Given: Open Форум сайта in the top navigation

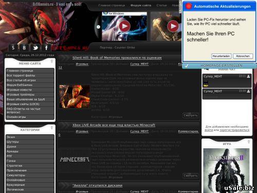Looking at the screenshot, I should [141, 5].
